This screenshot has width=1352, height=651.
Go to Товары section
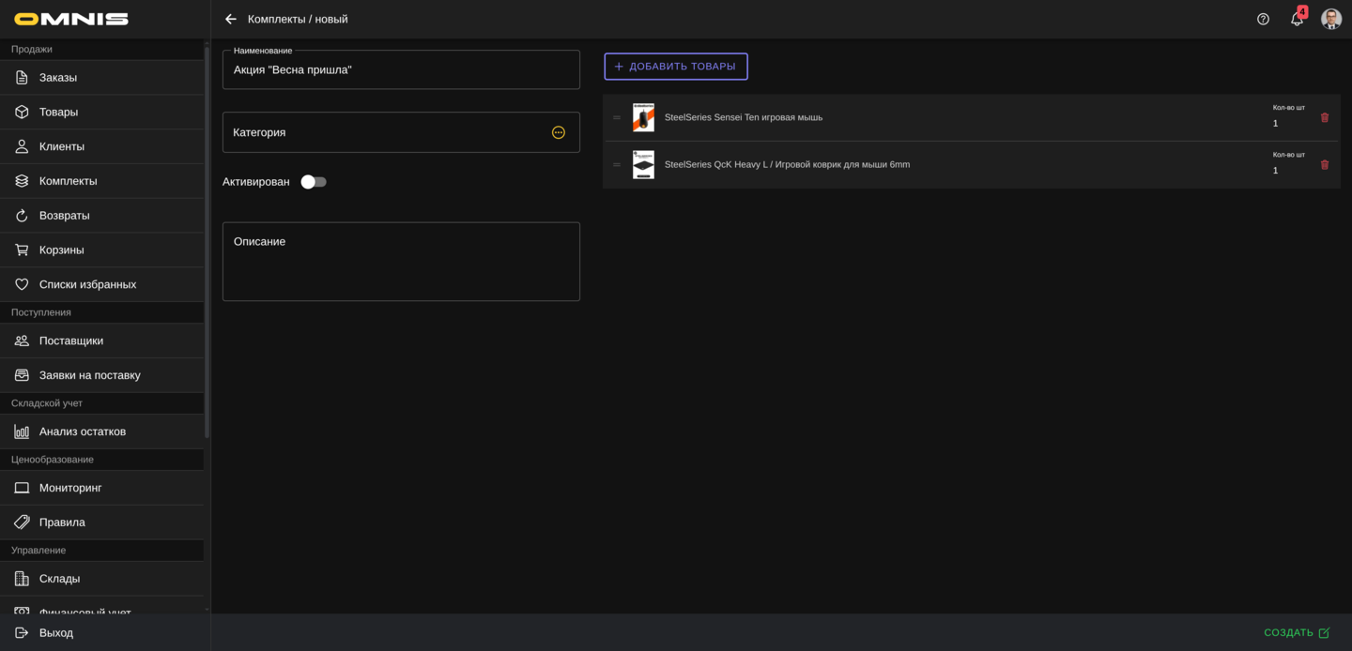tap(58, 112)
